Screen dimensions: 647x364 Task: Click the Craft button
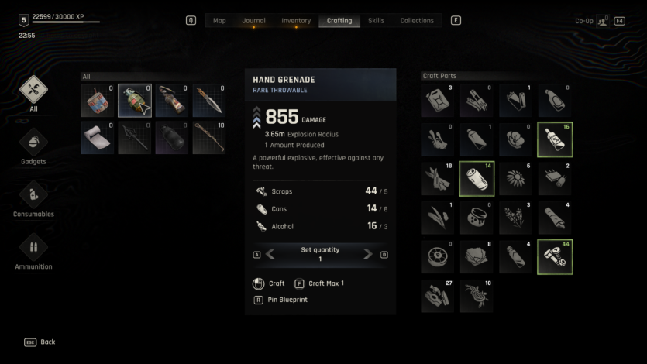[x=269, y=283]
